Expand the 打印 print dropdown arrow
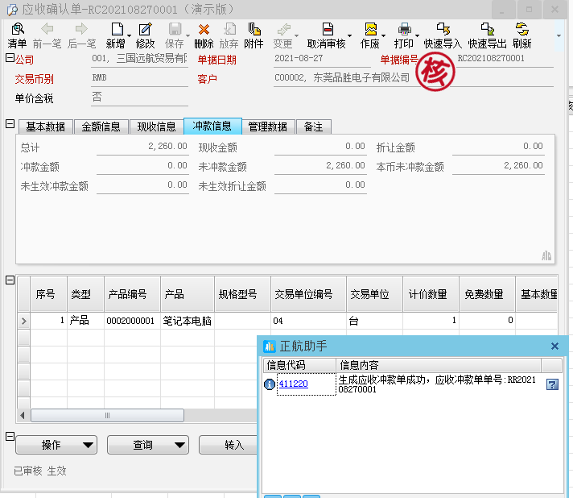Image resolution: width=573 pixels, height=498 pixels. pyautogui.click(x=416, y=37)
